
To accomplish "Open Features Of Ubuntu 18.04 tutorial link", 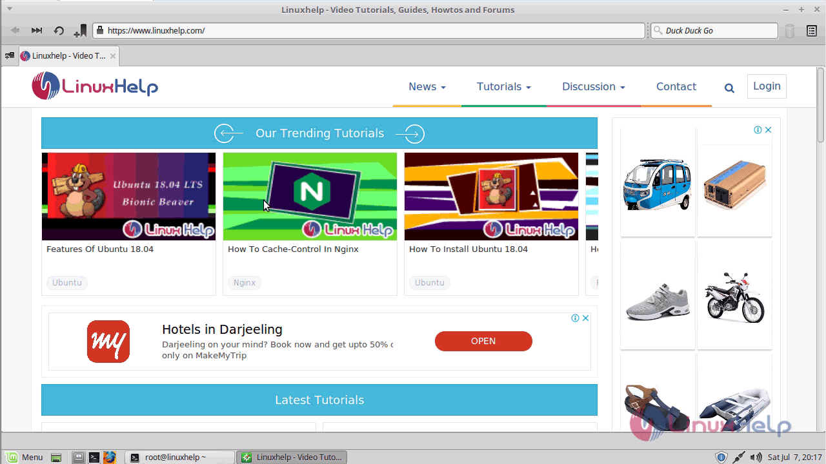I will tap(100, 249).
